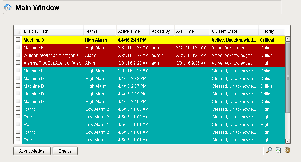Viewport: 301px width, 162px height.
Task: Click the shelved alarms icon at bottom right
Action: [x=287, y=150]
